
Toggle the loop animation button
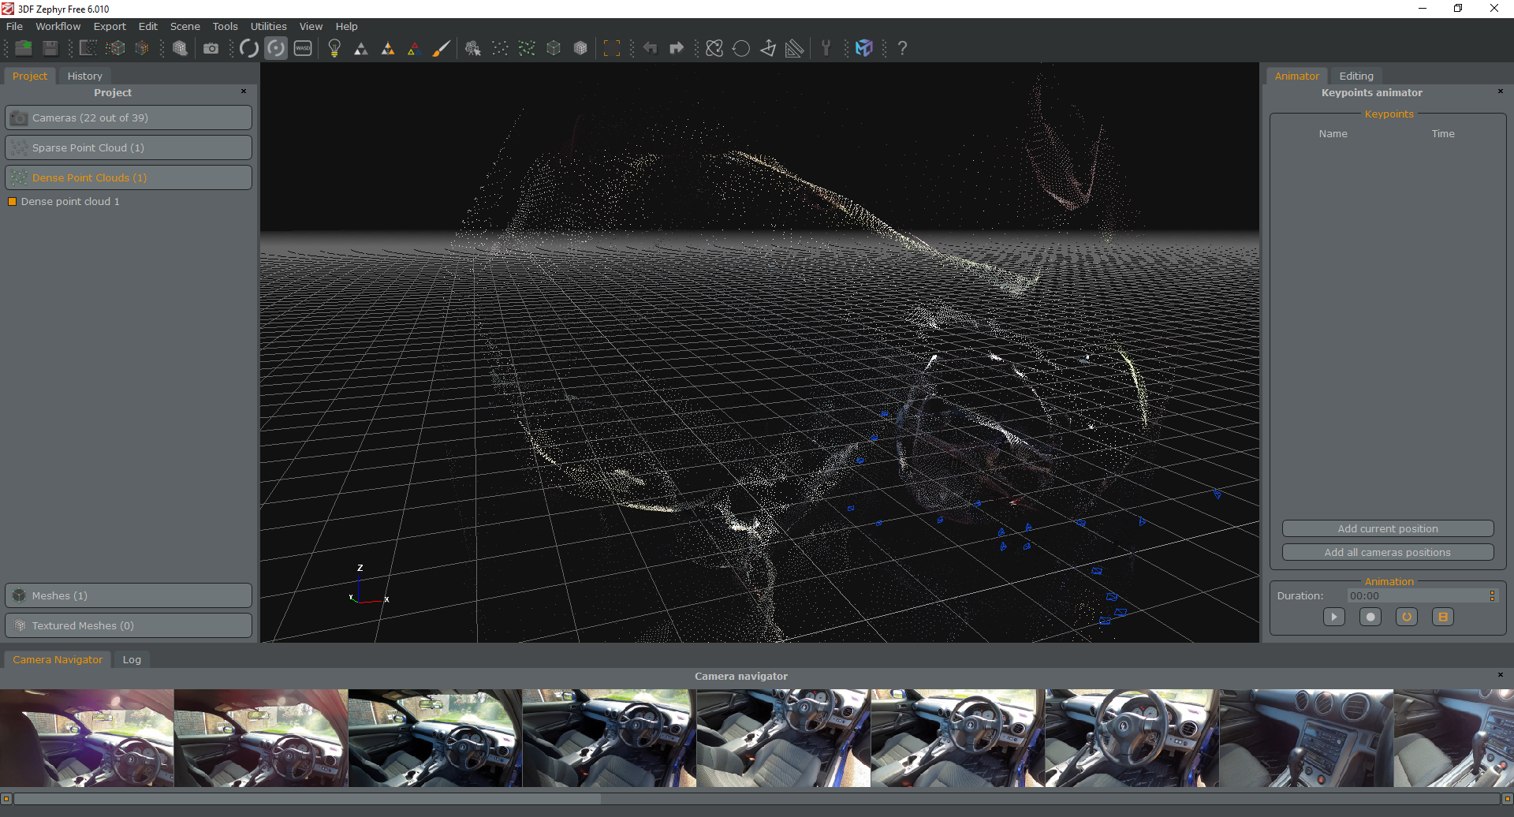(1406, 617)
